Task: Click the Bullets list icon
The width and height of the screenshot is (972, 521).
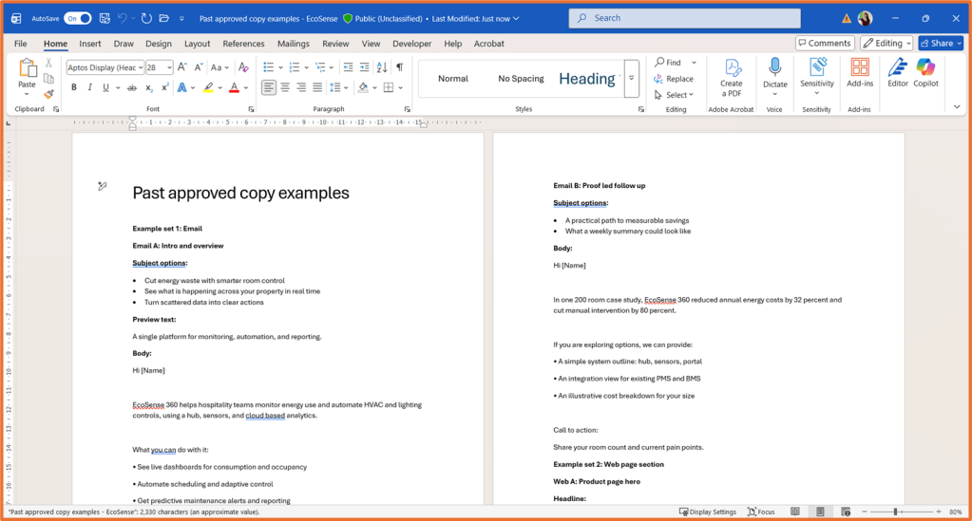Action: 268,67
